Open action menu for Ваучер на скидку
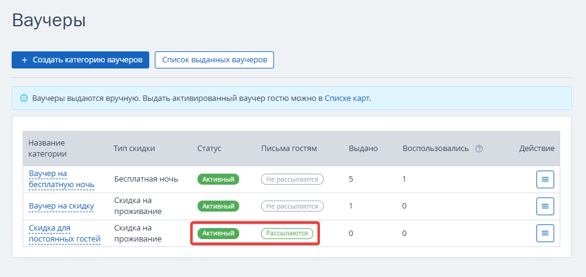The height and width of the screenshot is (277, 586). coord(545,206)
